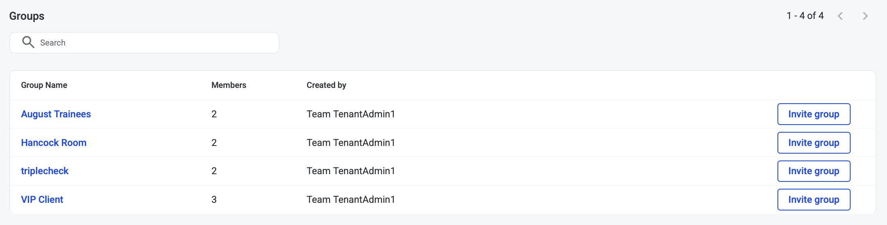Invite the VIP Client group
Image resolution: width=887 pixels, height=225 pixels.
813,200
